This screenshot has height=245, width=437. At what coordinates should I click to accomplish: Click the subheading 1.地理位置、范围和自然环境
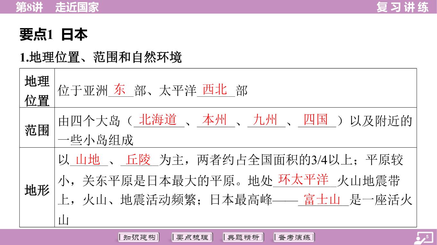(101, 58)
